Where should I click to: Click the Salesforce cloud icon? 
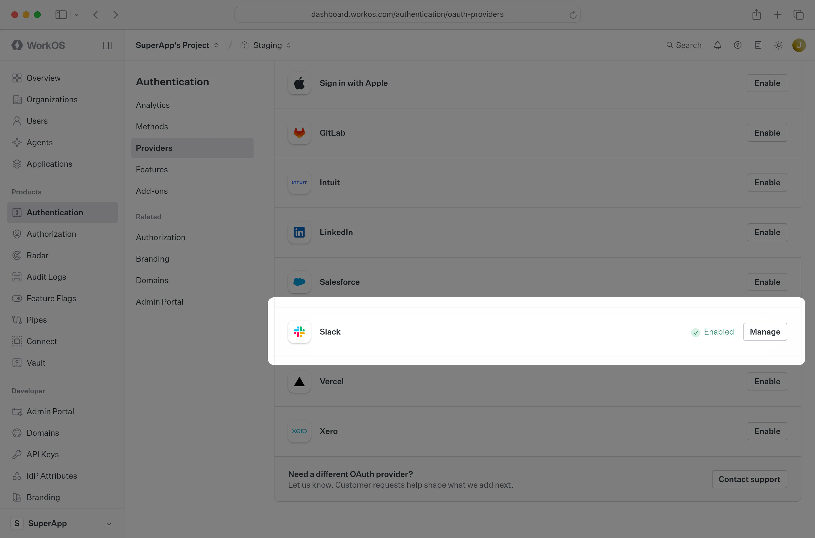point(299,282)
